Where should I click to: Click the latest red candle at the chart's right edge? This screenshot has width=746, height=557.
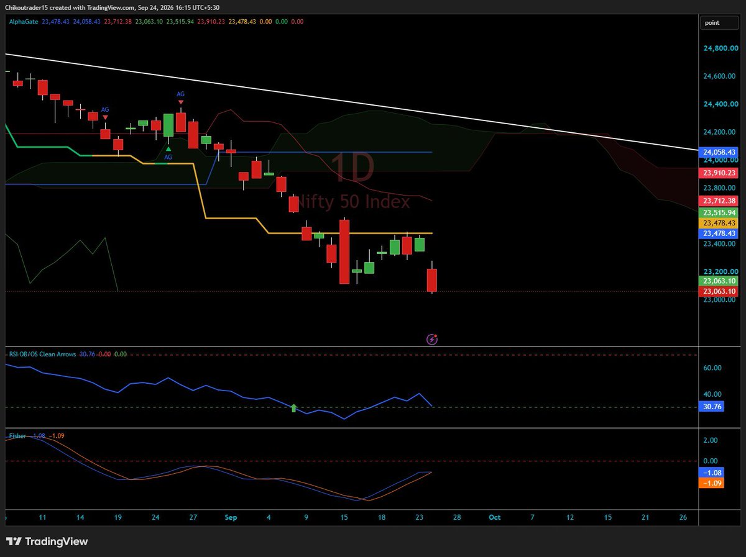tap(431, 280)
